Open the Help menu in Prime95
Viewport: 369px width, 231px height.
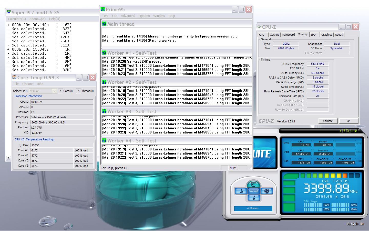(172, 16)
